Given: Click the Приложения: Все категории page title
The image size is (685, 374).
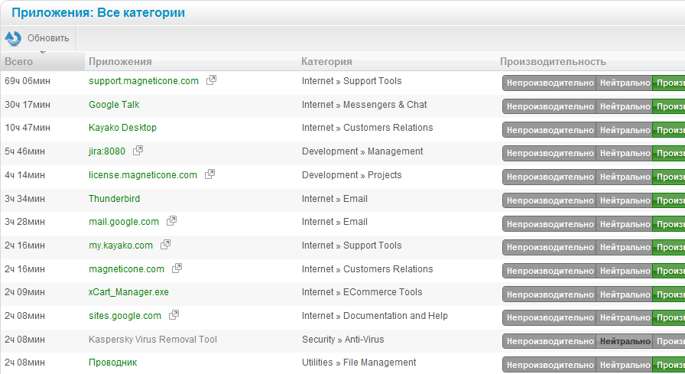Looking at the screenshot, I should pos(98,13).
